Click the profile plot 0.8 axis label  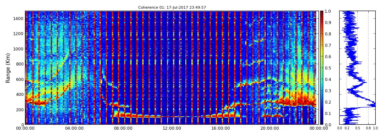(368, 128)
